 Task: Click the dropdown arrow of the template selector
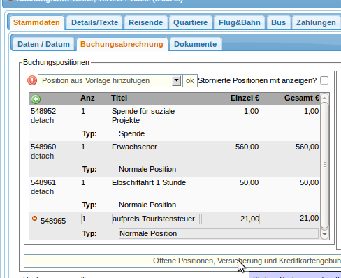[176, 81]
